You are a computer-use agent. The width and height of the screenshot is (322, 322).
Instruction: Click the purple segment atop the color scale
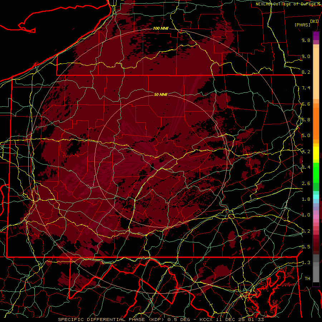pyautogui.click(x=316, y=36)
